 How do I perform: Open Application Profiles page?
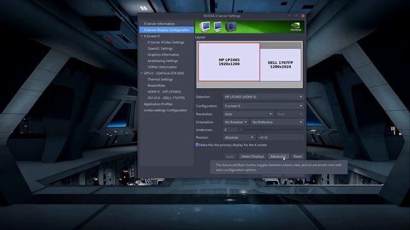pyautogui.click(x=158, y=104)
